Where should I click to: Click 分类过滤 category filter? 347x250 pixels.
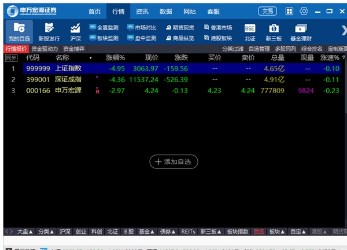[233, 49]
